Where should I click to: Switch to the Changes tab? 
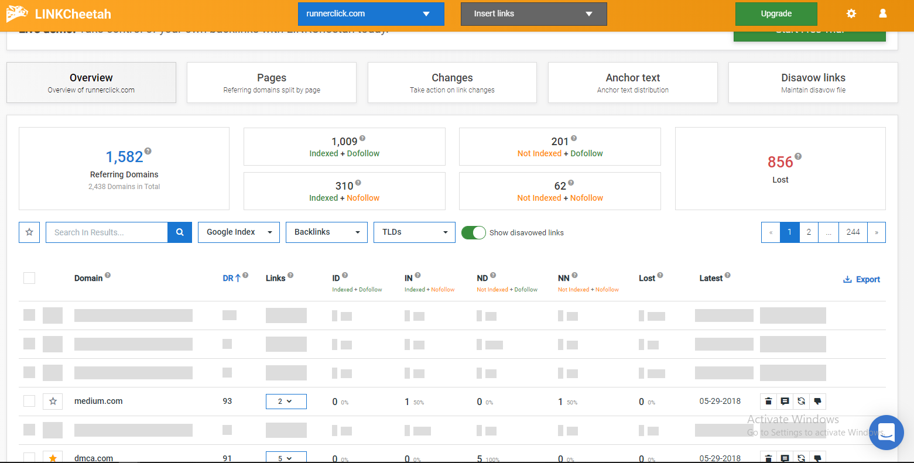pyautogui.click(x=452, y=83)
